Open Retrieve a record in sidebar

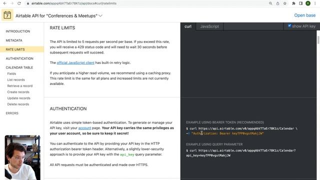tap(20, 86)
